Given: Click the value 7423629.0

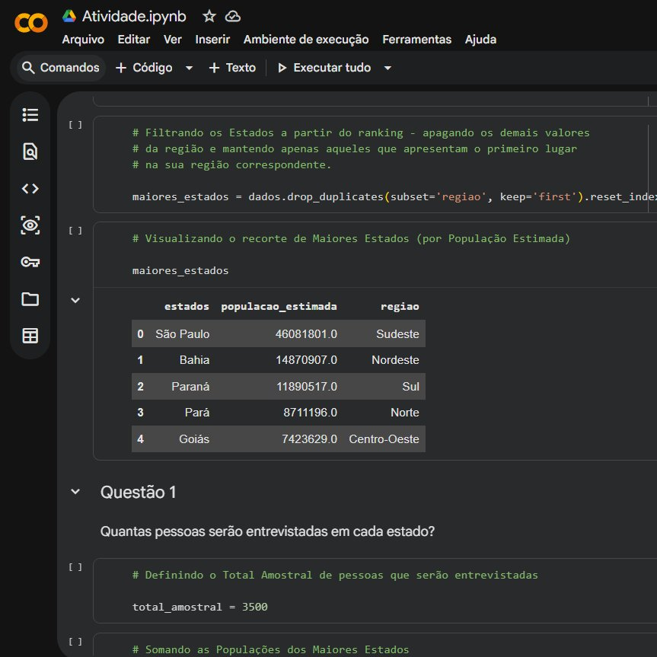Looking at the screenshot, I should [309, 439].
